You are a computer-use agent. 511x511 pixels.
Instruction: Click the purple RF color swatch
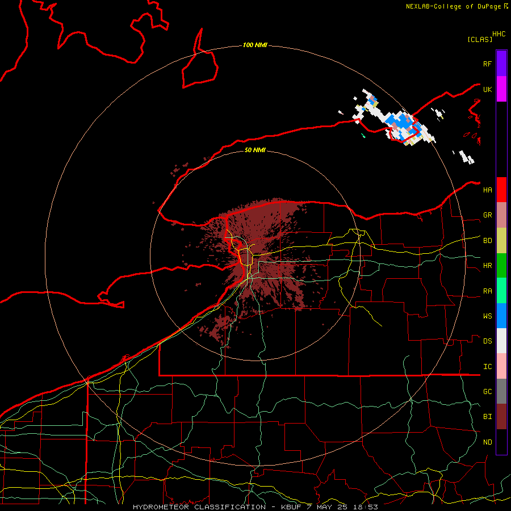click(501, 64)
